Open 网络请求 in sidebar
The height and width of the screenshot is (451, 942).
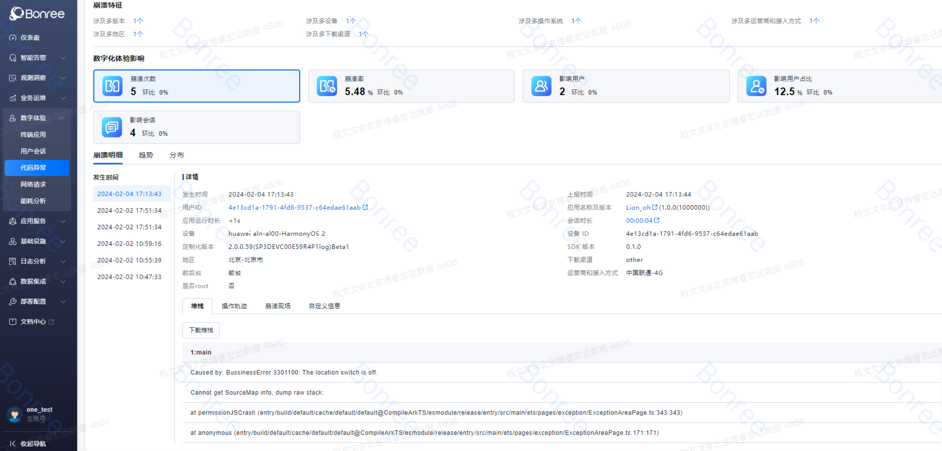[33, 184]
